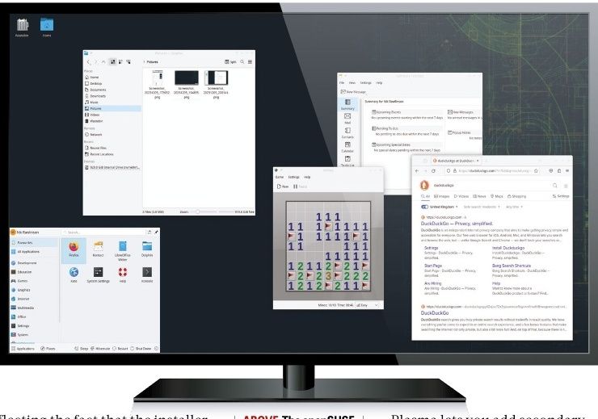Click the Firefox reload button
The height and width of the screenshot is (419, 598).
point(433,171)
